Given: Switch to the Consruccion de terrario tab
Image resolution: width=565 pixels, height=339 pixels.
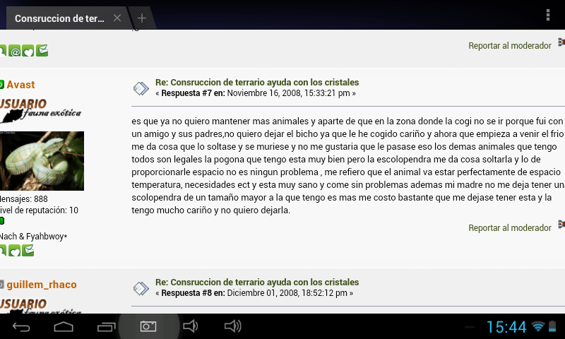Looking at the screenshot, I should (60, 18).
